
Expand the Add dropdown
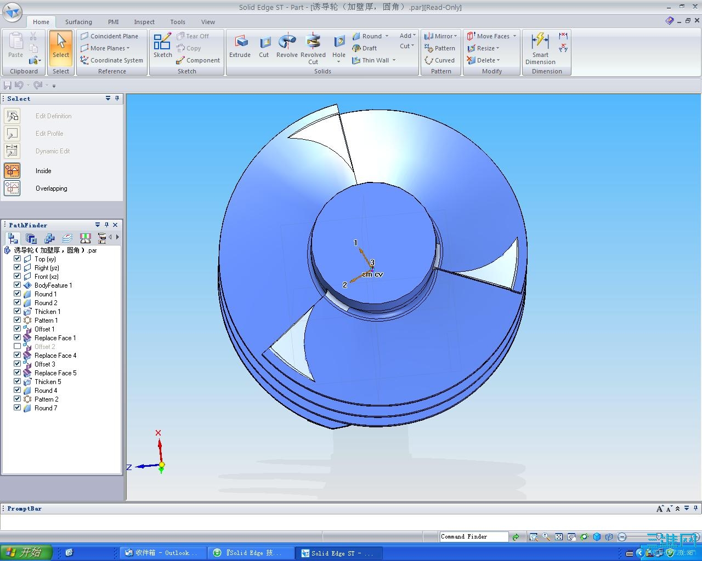[407, 36]
